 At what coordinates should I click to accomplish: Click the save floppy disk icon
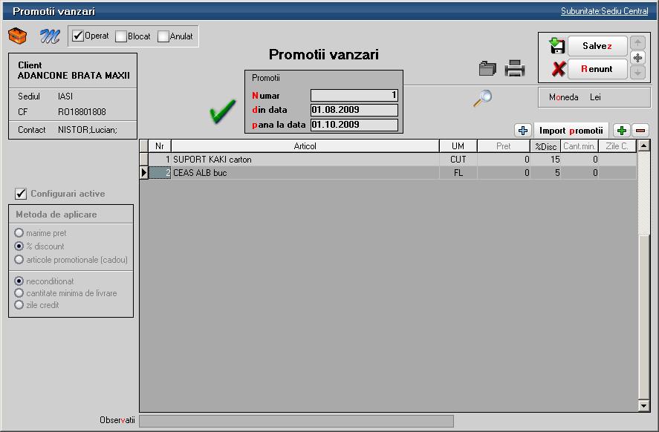click(557, 45)
